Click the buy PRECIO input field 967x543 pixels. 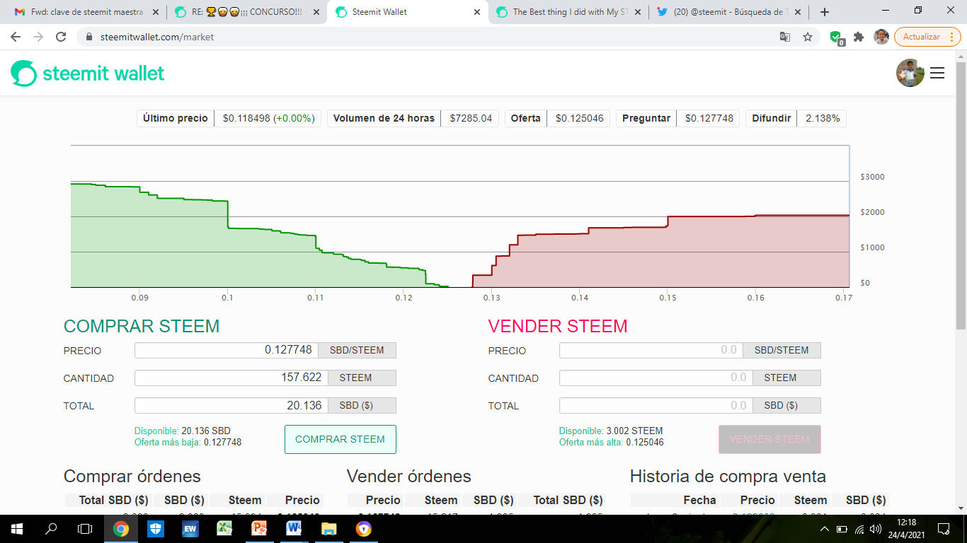(227, 350)
